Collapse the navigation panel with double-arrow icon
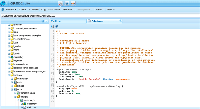 point(46,21)
